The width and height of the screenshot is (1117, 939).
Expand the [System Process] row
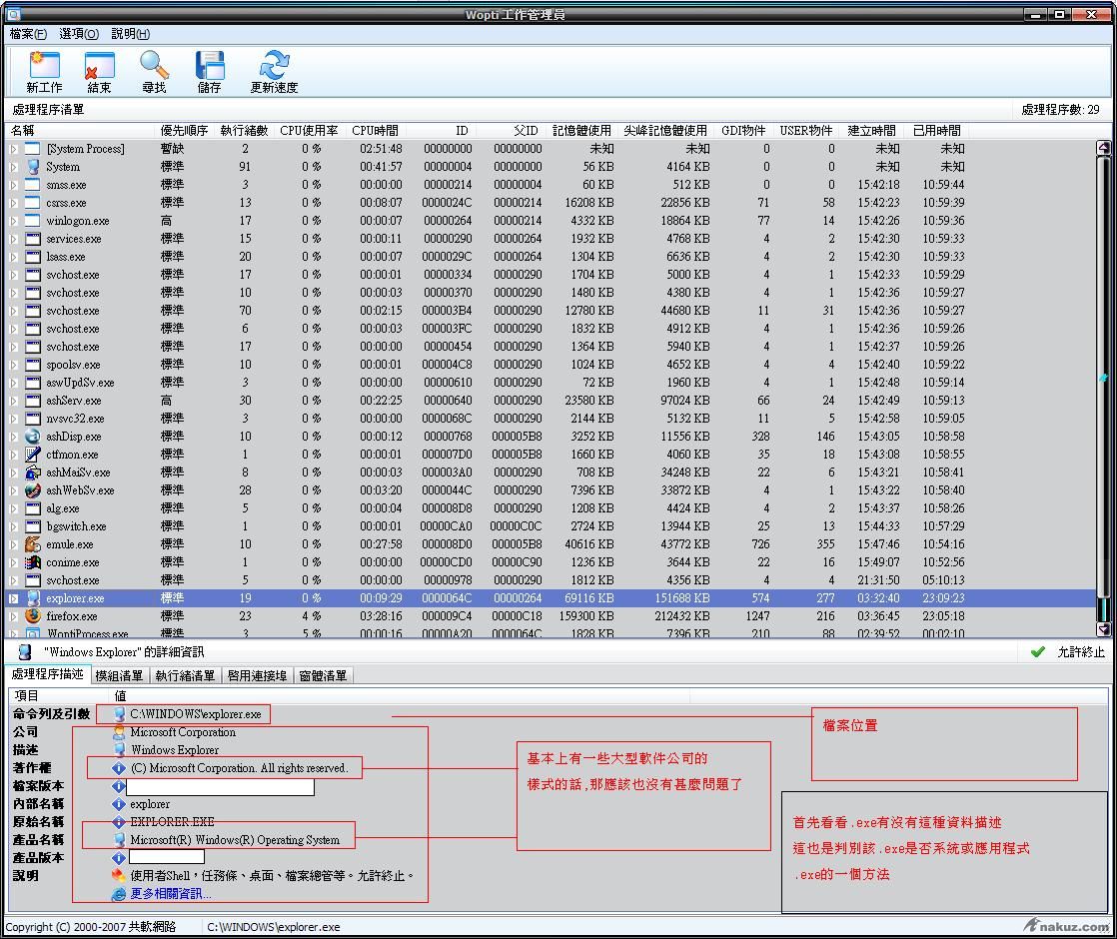14,149
